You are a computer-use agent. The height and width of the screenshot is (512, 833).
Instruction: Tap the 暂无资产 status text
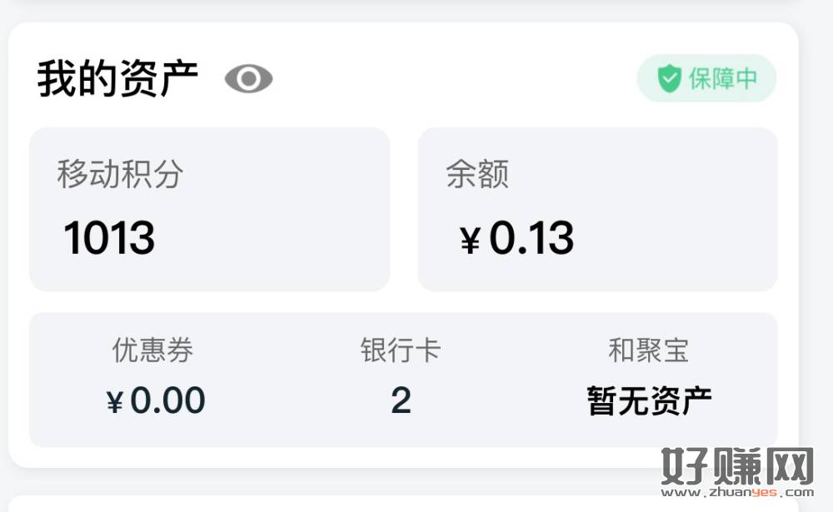(649, 400)
